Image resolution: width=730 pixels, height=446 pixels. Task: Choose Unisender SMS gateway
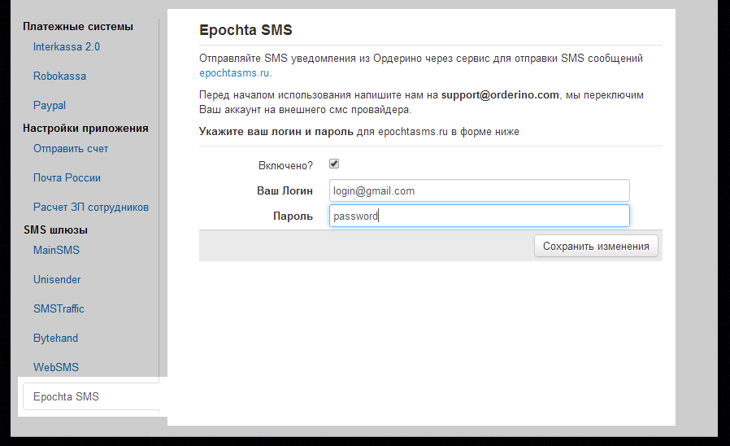coord(57,279)
